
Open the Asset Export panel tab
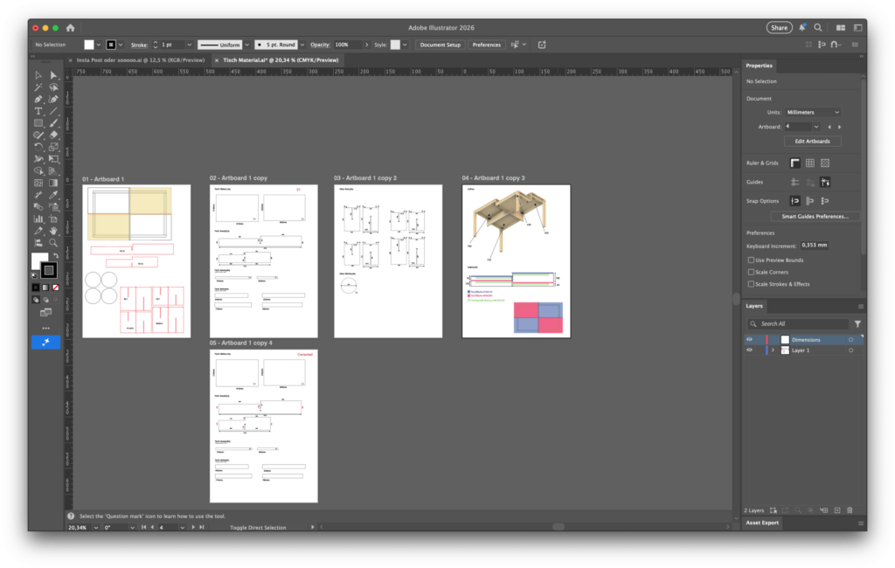click(x=762, y=523)
